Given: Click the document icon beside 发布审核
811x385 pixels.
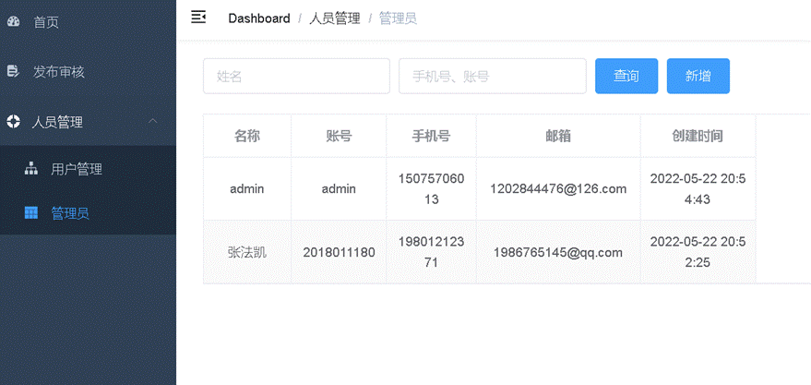Looking at the screenshot, I should pos(13,71).
